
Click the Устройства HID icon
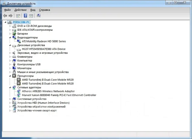14,103
